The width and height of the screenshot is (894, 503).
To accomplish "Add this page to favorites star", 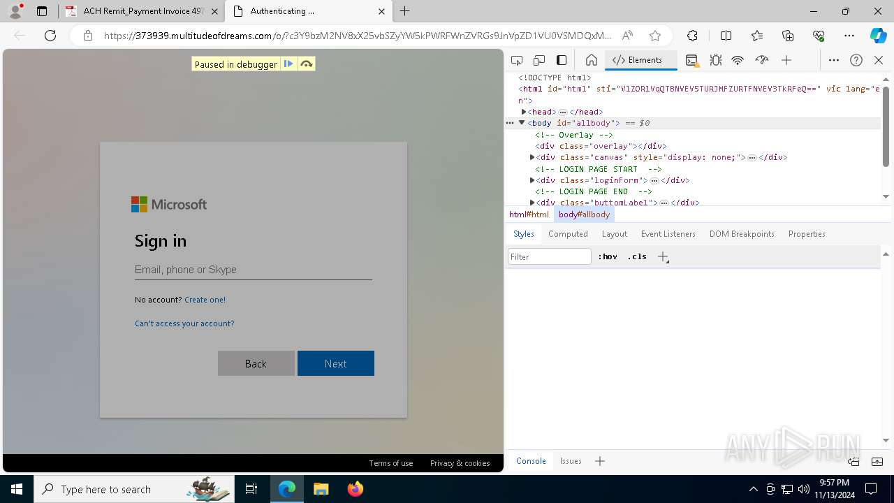I will click(x=654, y=36).
